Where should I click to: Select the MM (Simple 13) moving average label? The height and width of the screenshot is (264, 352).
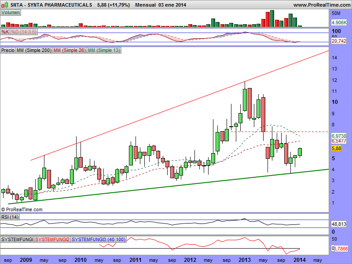(104, 50)
